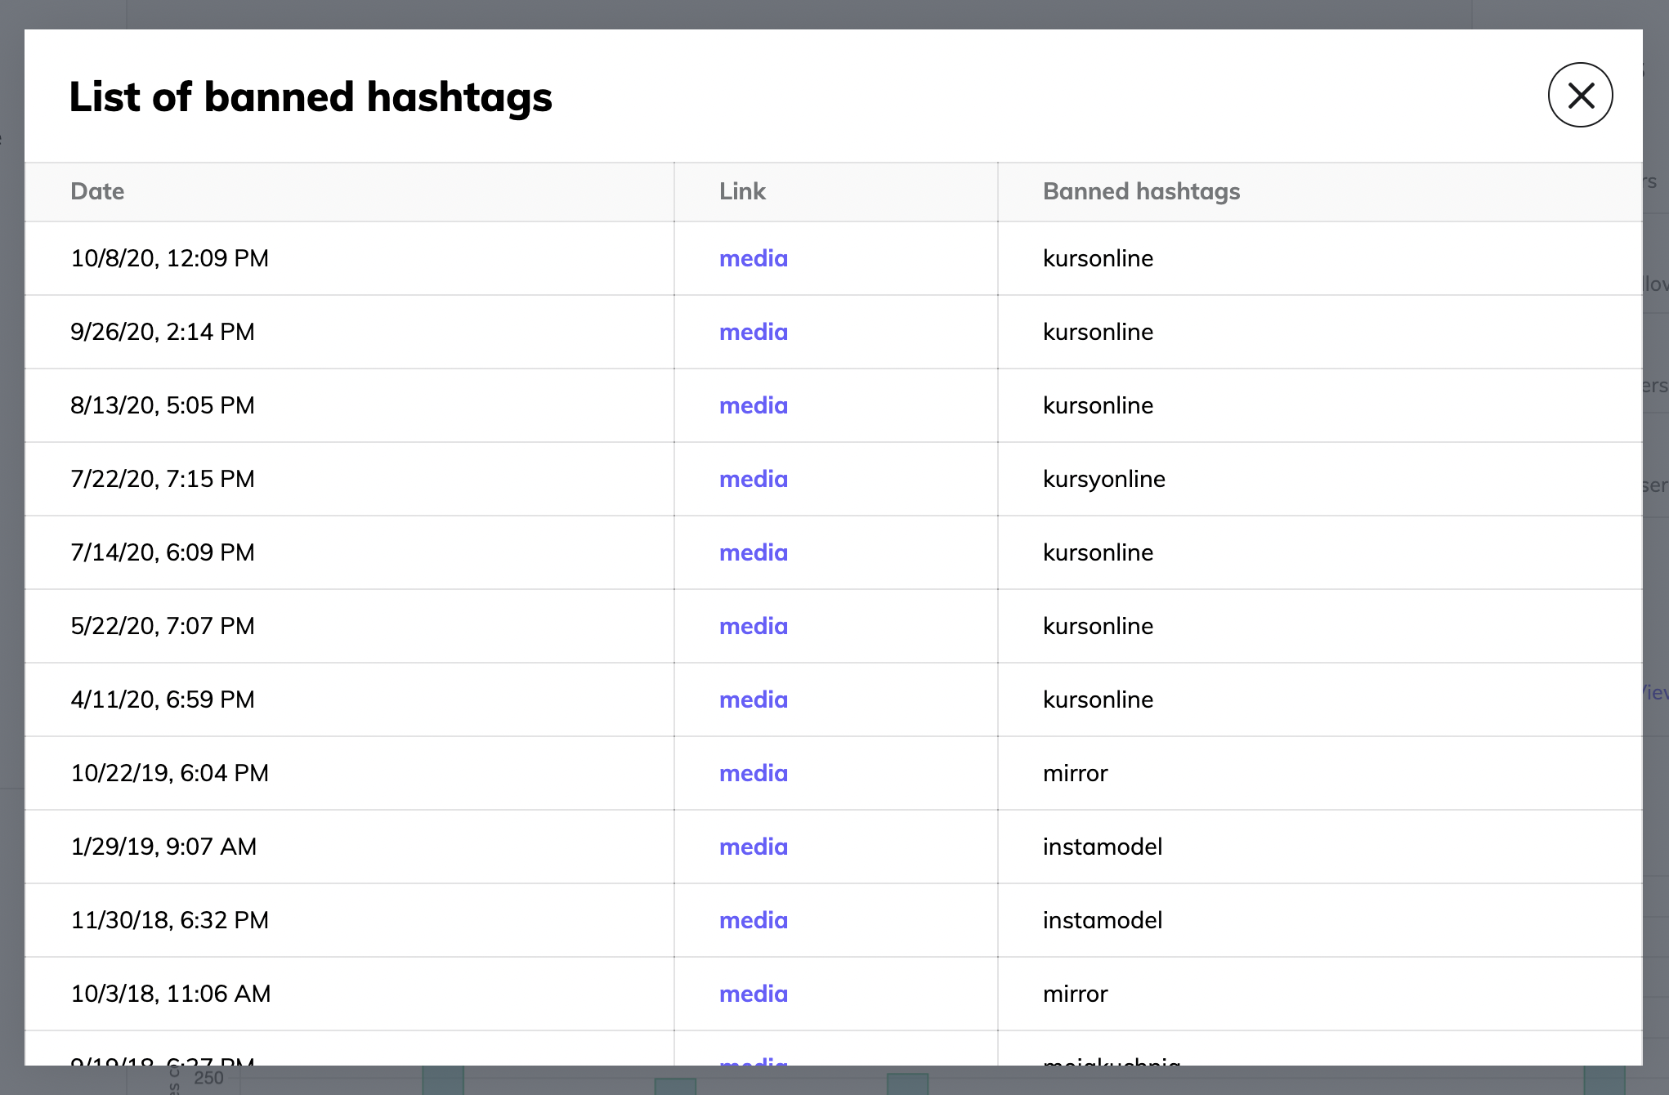This screenshot has height=1095, width=1669.
Task: Click the Link column header
Action: [x=742, y=191]
